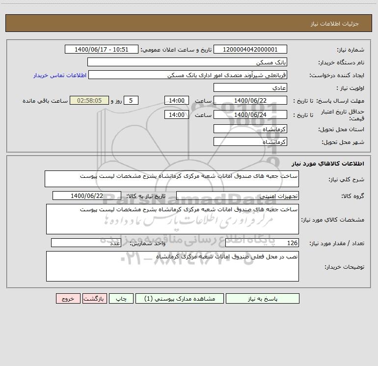Image resolution: width=378 pixels, height=366 pixels.
Task: Click delivery province field کرمانشاه
Action: (x=250, y=129)
